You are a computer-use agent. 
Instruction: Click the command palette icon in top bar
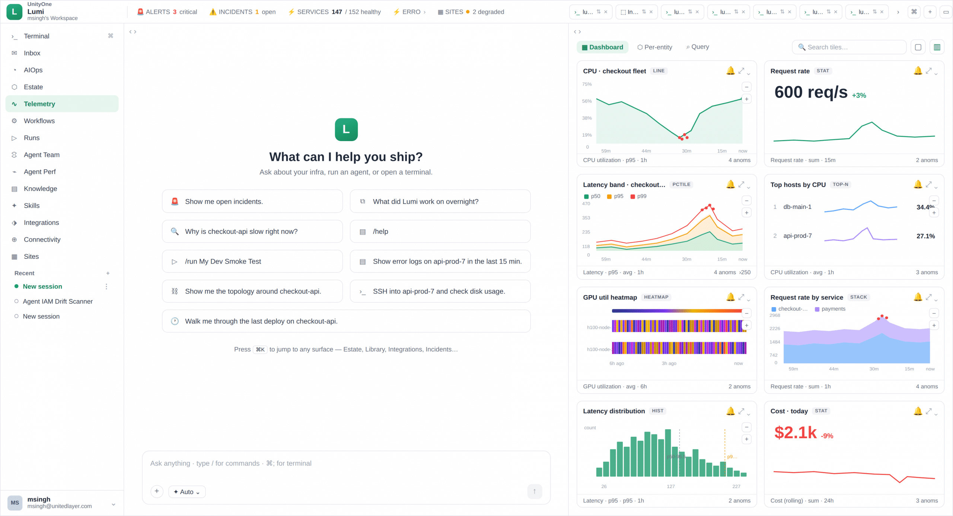click(914, 12)
